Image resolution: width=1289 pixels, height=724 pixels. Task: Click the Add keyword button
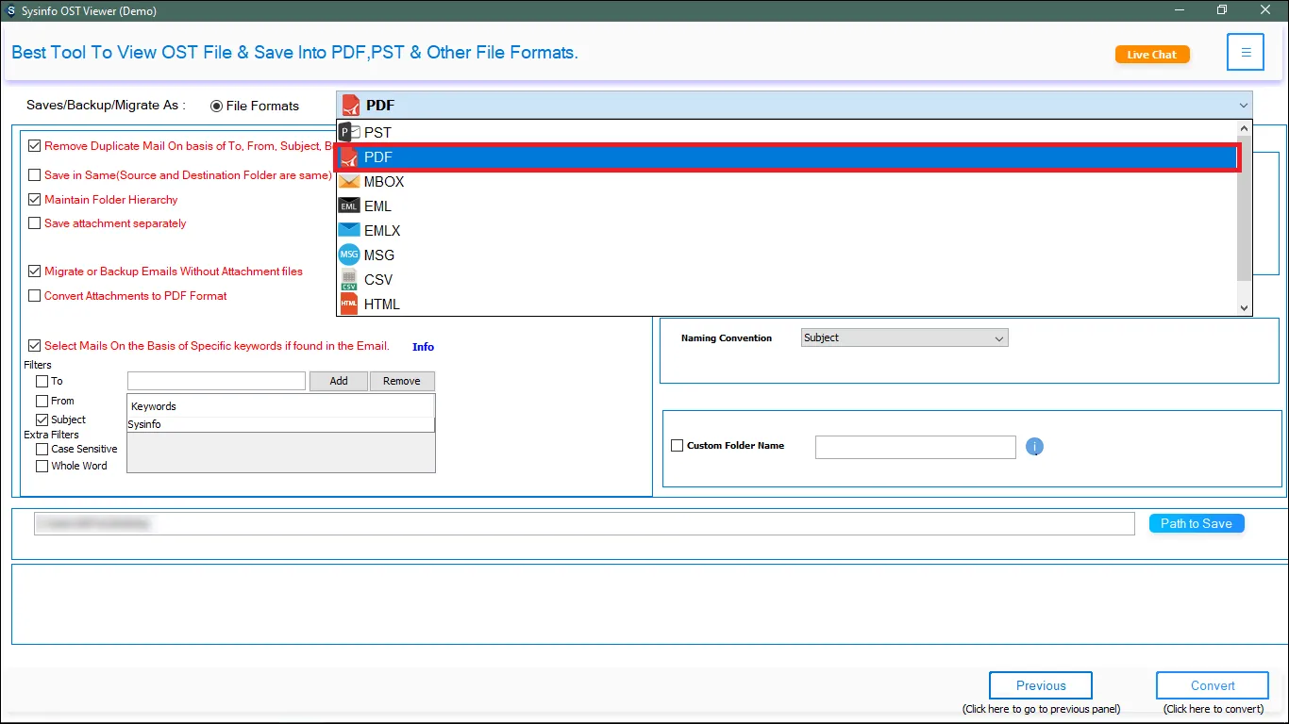point(339,381)
